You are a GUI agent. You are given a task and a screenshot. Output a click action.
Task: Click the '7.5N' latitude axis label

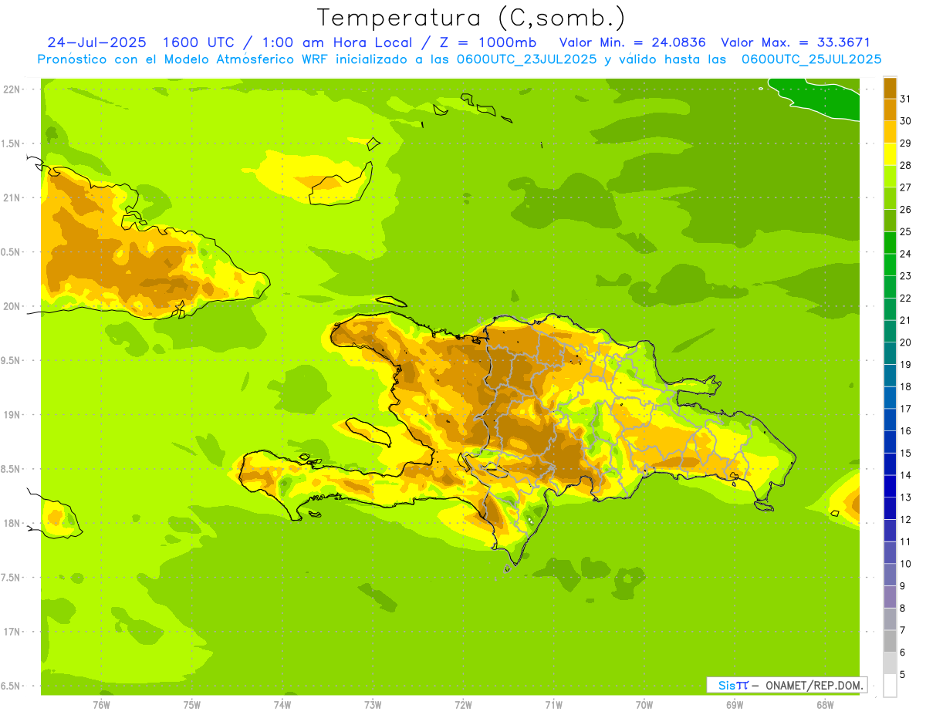coord(12,577)
